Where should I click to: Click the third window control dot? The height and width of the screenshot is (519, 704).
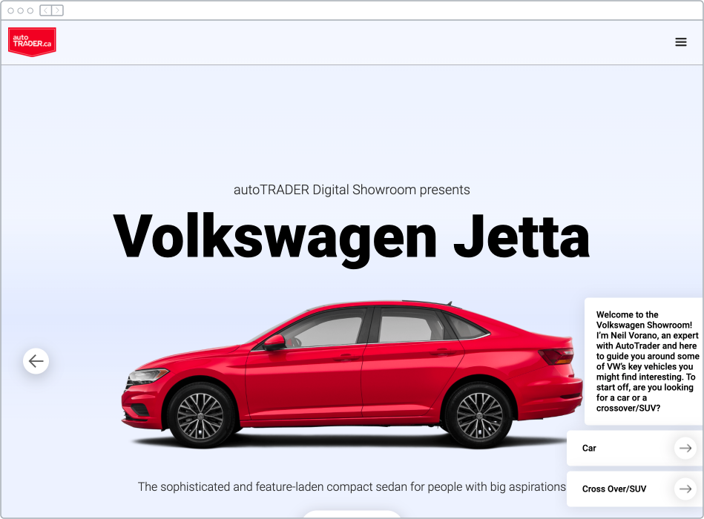click(30, 10)
